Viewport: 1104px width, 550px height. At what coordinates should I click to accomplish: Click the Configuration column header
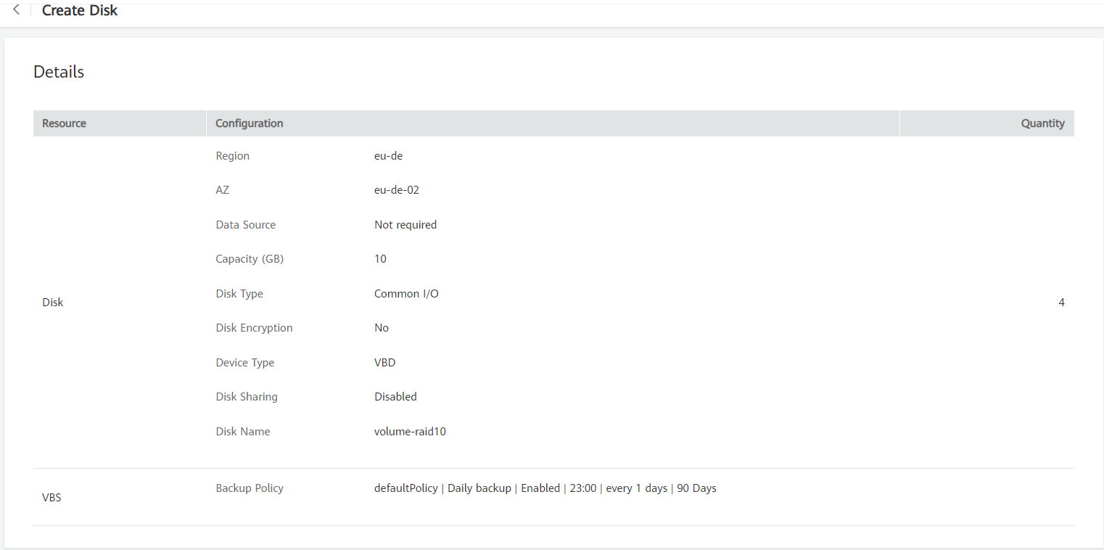point(249,123)
